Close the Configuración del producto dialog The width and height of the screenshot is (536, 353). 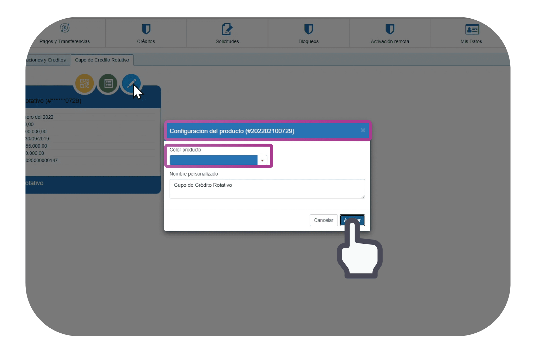(363, 130)
